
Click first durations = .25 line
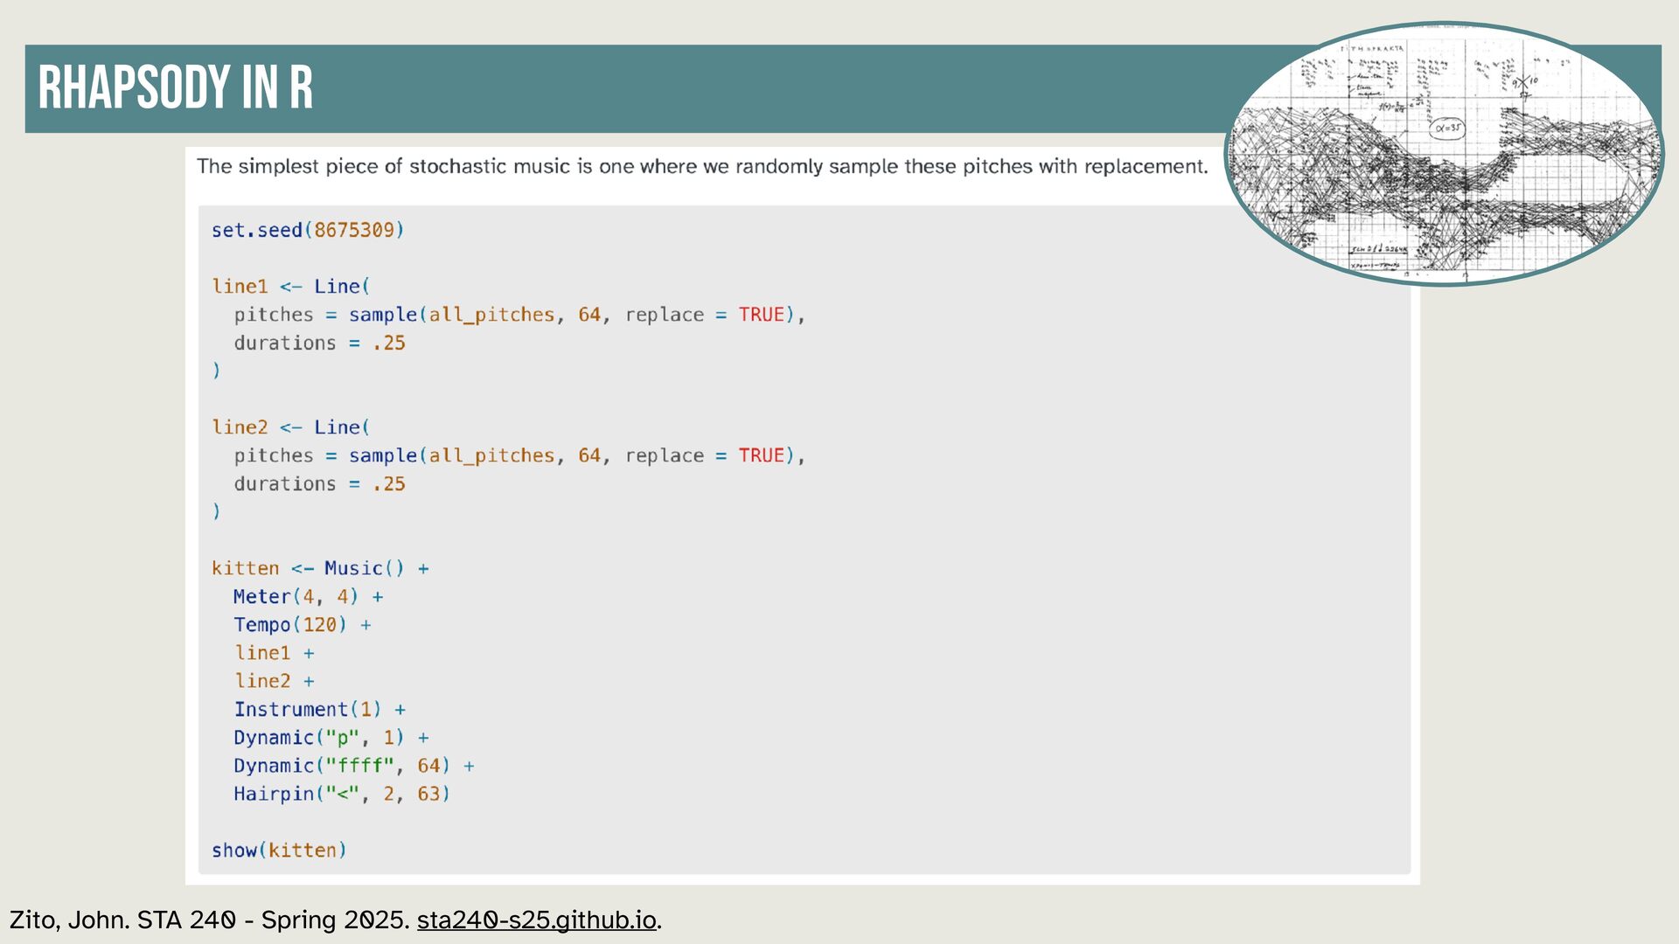(x=319, y=343)
